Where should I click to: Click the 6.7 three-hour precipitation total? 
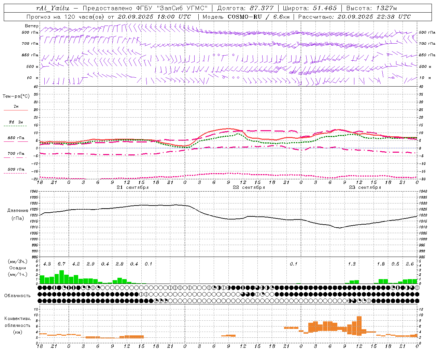(61, 264)
